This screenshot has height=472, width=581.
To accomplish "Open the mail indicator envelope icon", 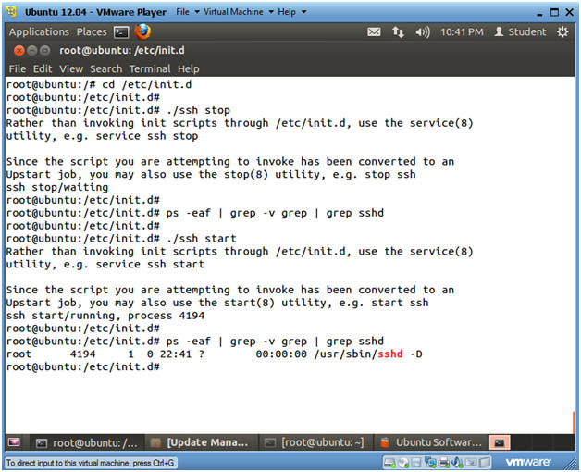I will pos(374,32).
